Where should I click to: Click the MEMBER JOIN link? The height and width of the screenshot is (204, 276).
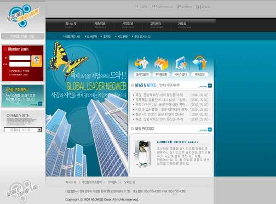19,75
